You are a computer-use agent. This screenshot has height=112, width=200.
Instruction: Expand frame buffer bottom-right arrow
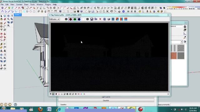(x=168, y=94)
